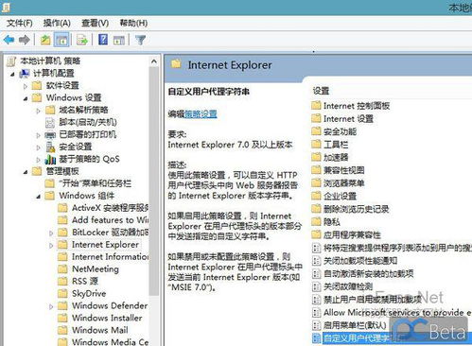Select NetMeeting folder in tree
The height and width of the screenshot is (346, 472).
[x=89, y=269]
